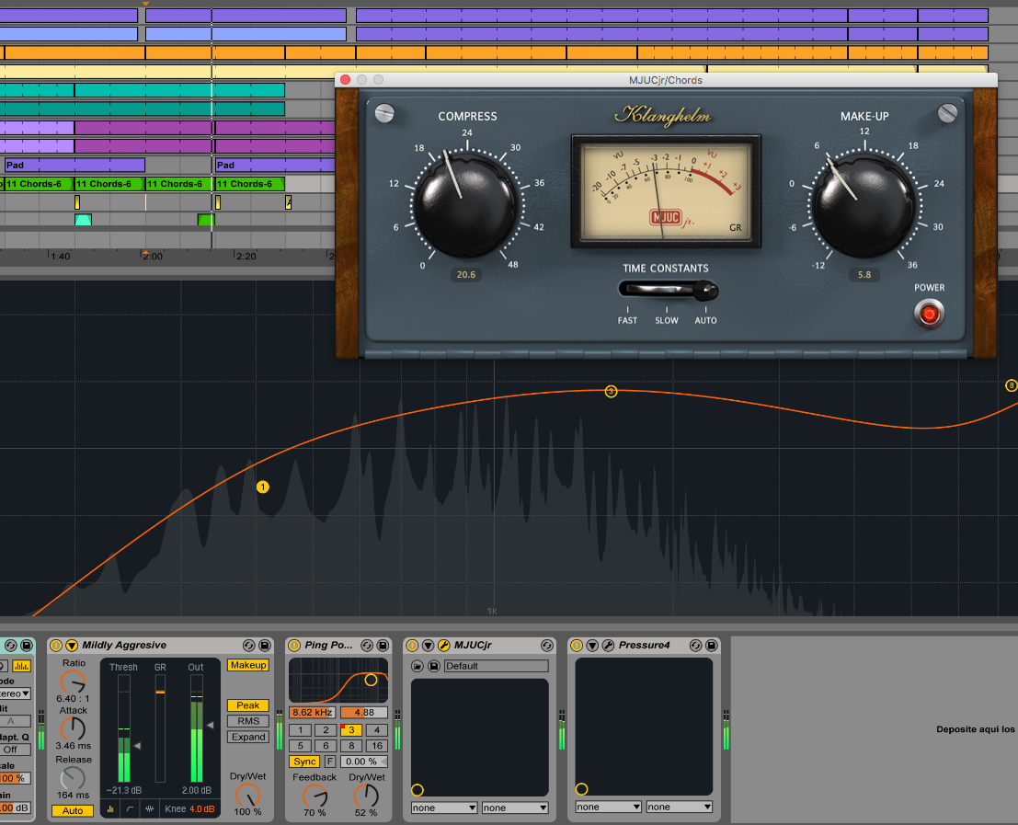
Task: Click MJUCjr save preset disk icon
Action: point(434,666)
